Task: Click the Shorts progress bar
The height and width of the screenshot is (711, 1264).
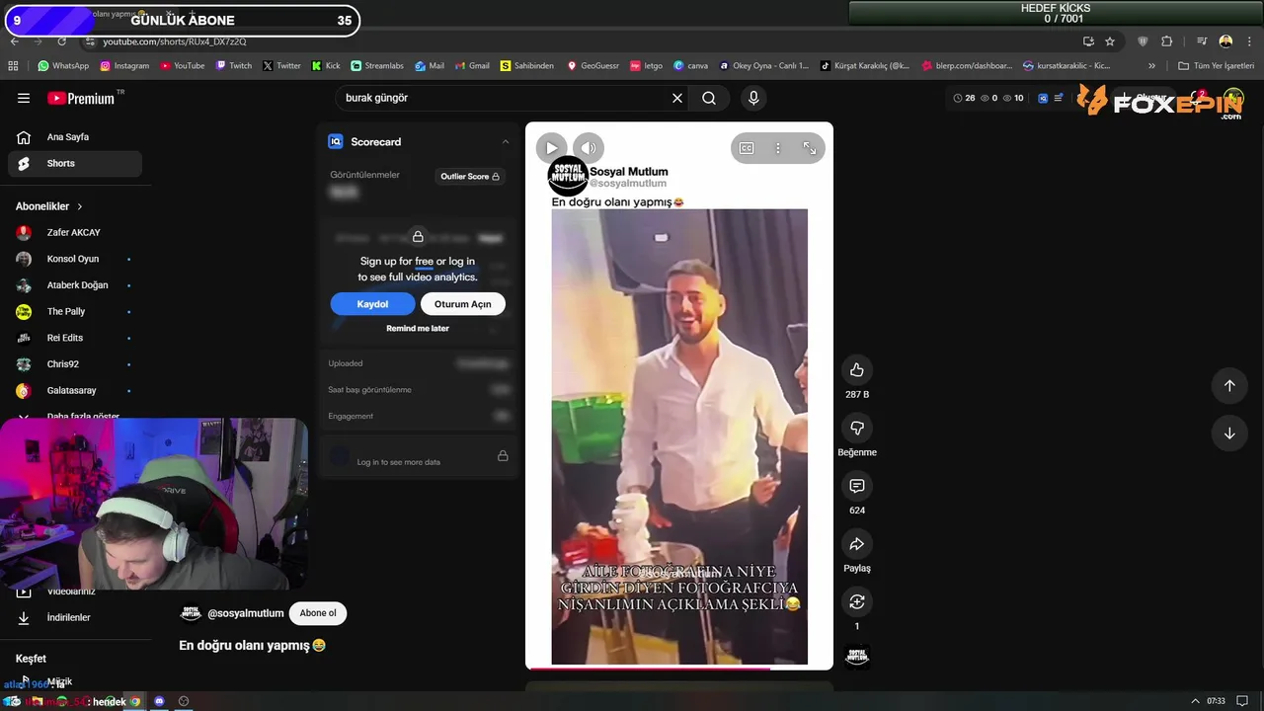Action: [679, 669]
